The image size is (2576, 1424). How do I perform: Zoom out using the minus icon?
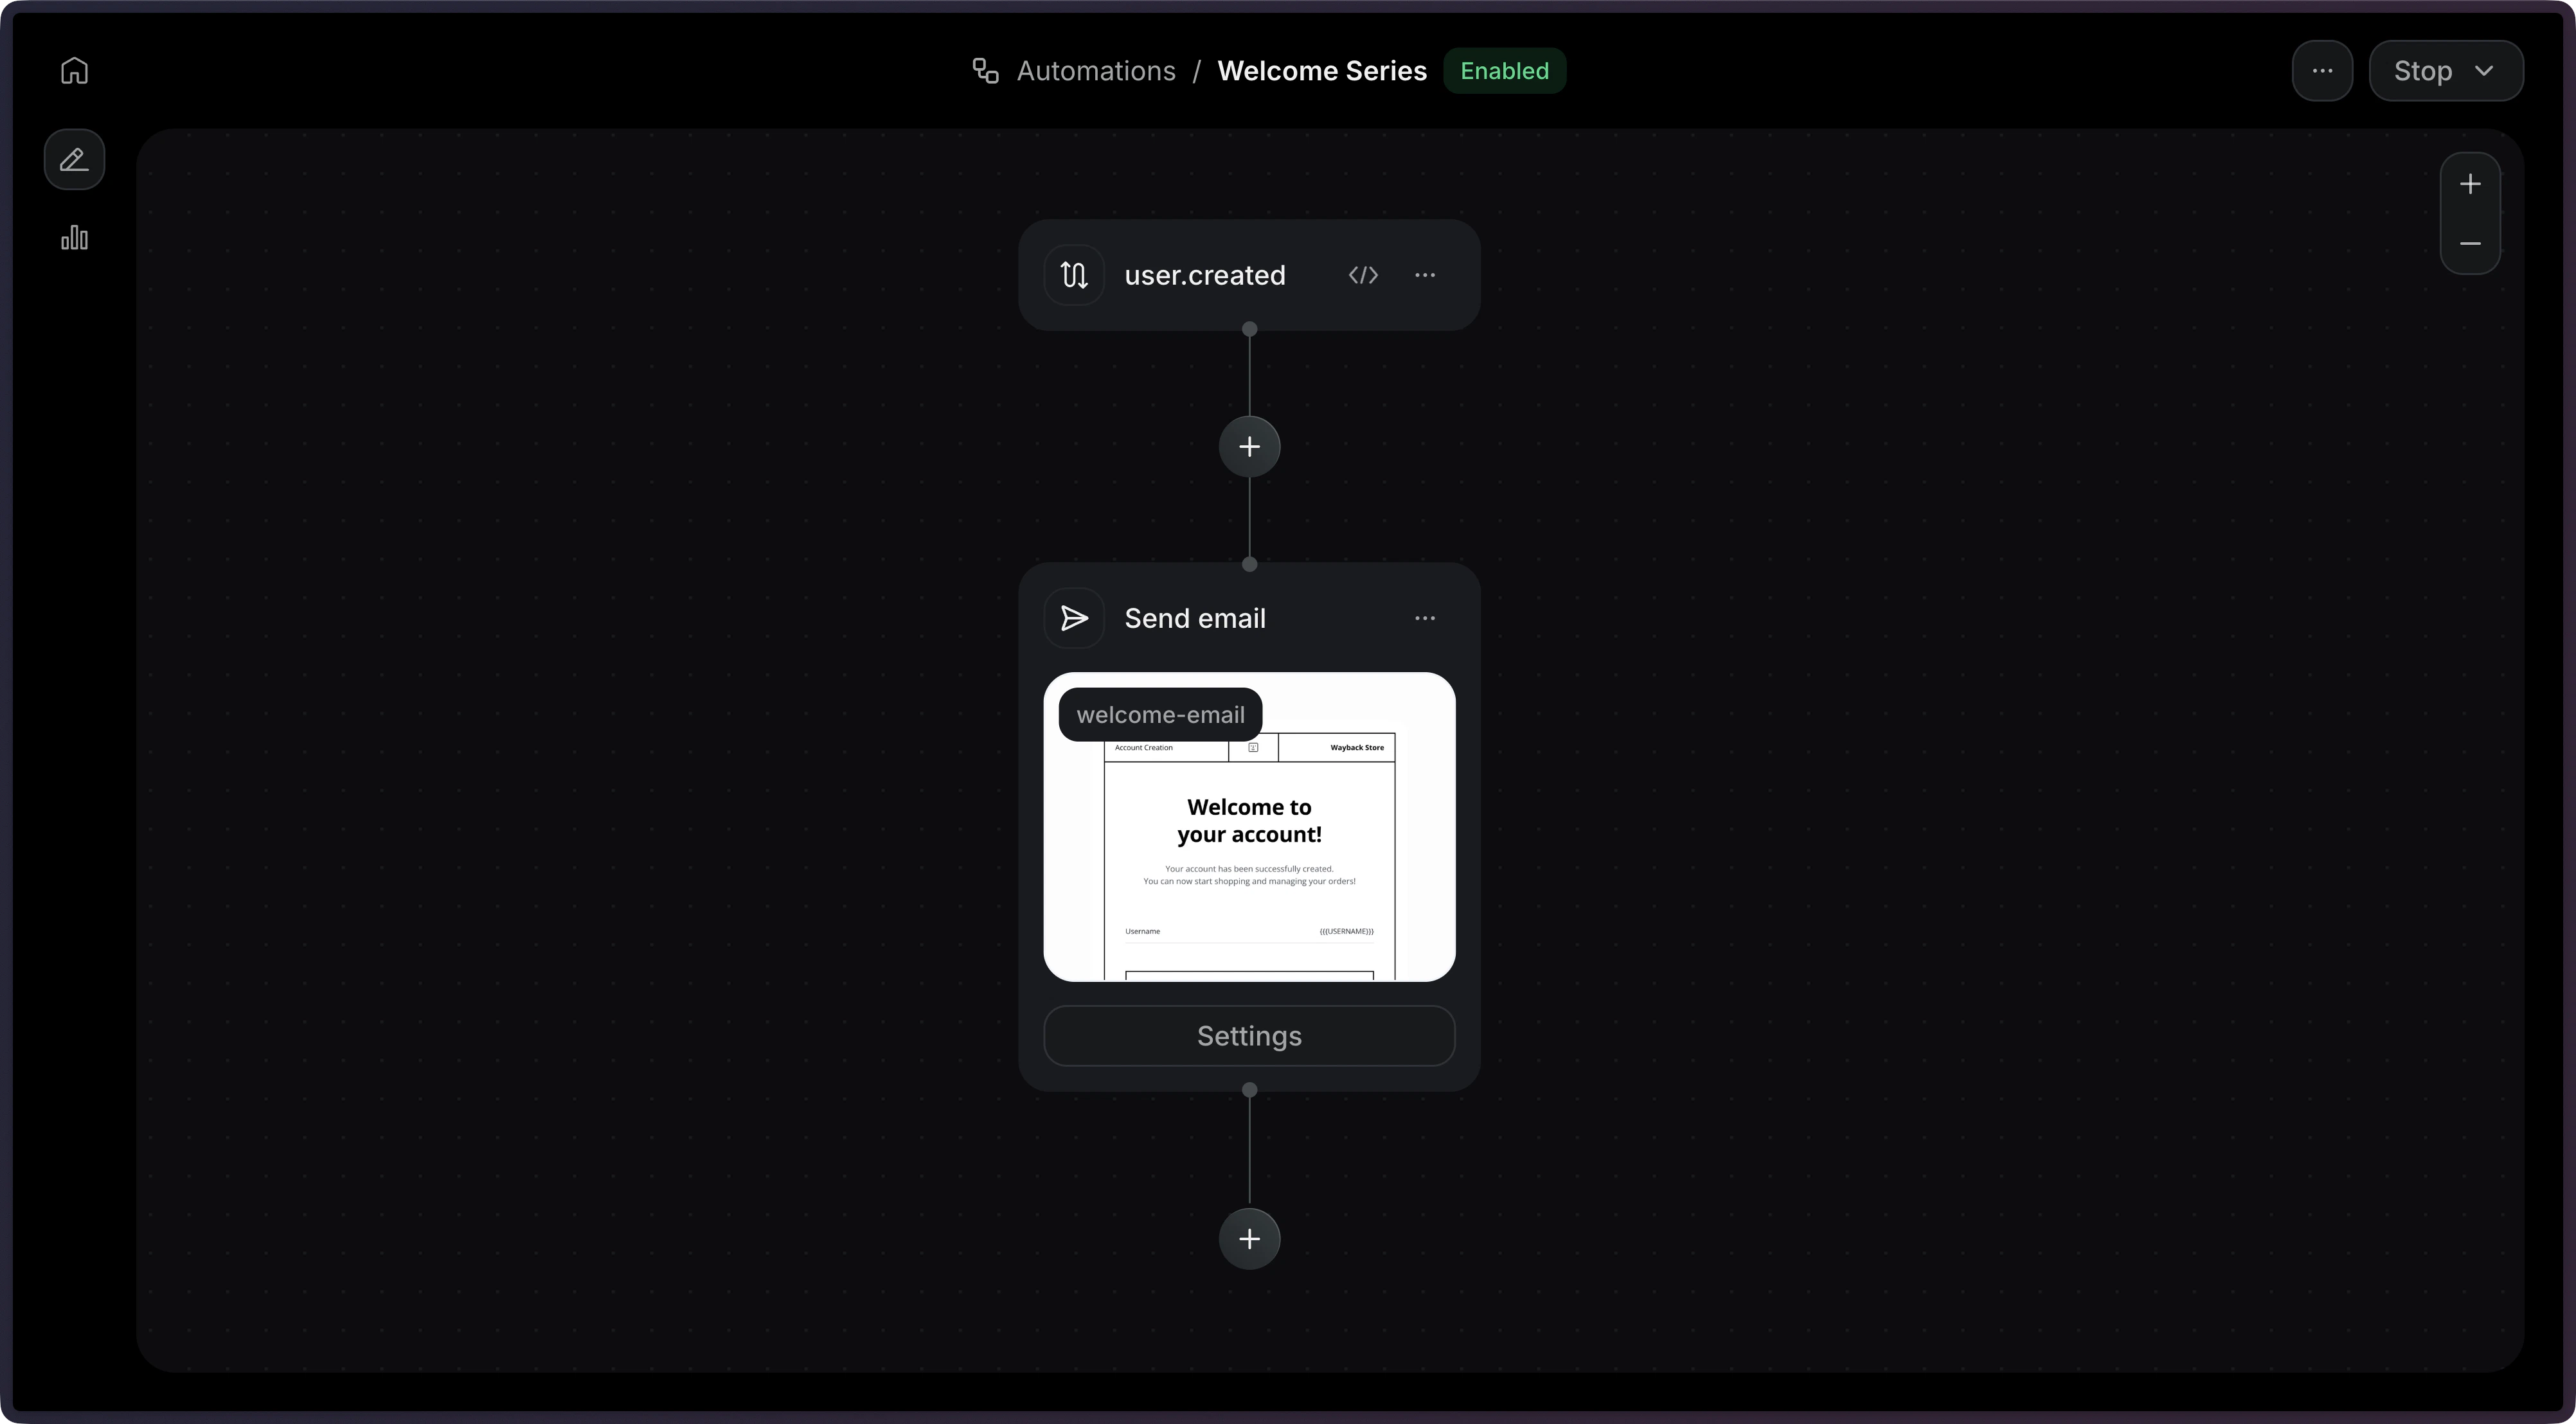2470,243
